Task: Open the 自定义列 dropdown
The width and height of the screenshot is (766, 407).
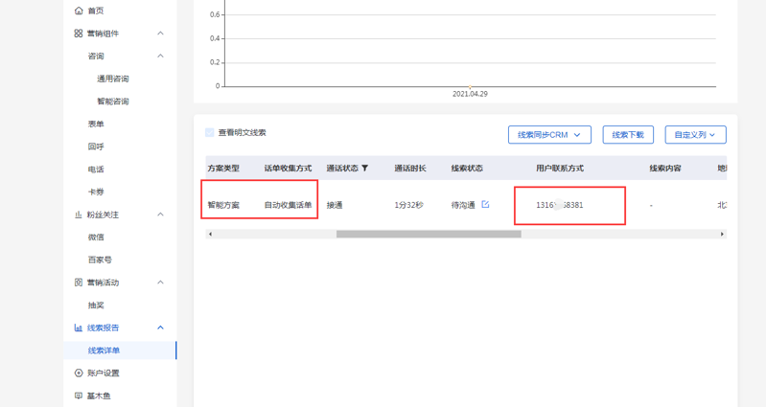Action: 695,135
